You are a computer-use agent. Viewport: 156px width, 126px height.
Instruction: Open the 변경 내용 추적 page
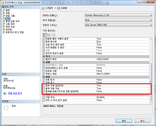(12, 21)
